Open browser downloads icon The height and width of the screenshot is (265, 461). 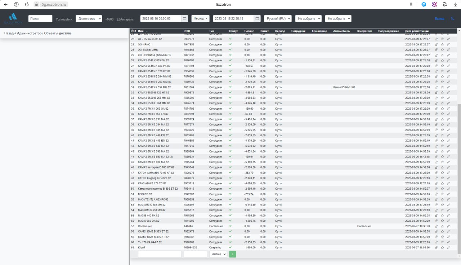point(455,4)
